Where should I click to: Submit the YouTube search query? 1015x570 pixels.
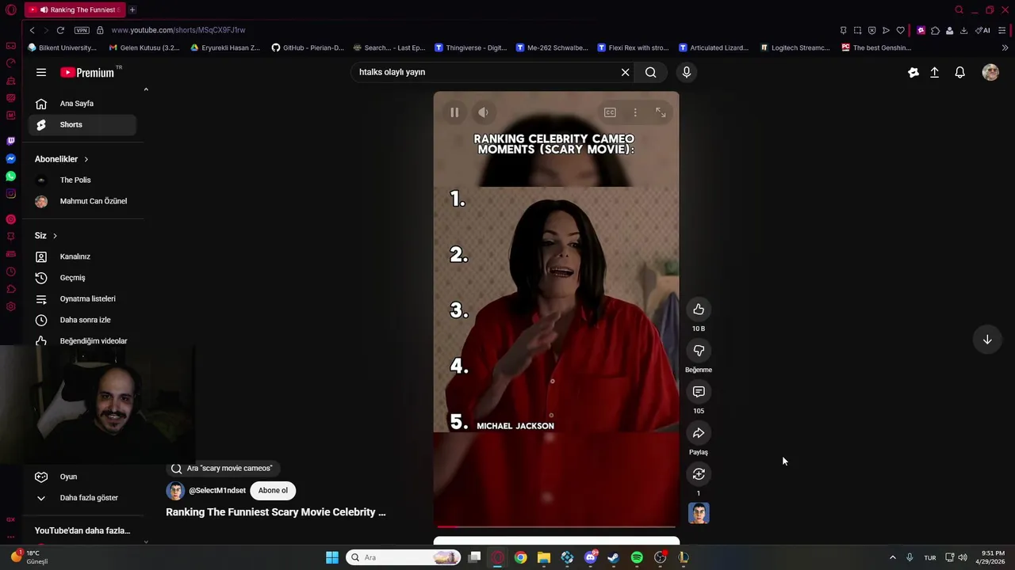[650, 72]
